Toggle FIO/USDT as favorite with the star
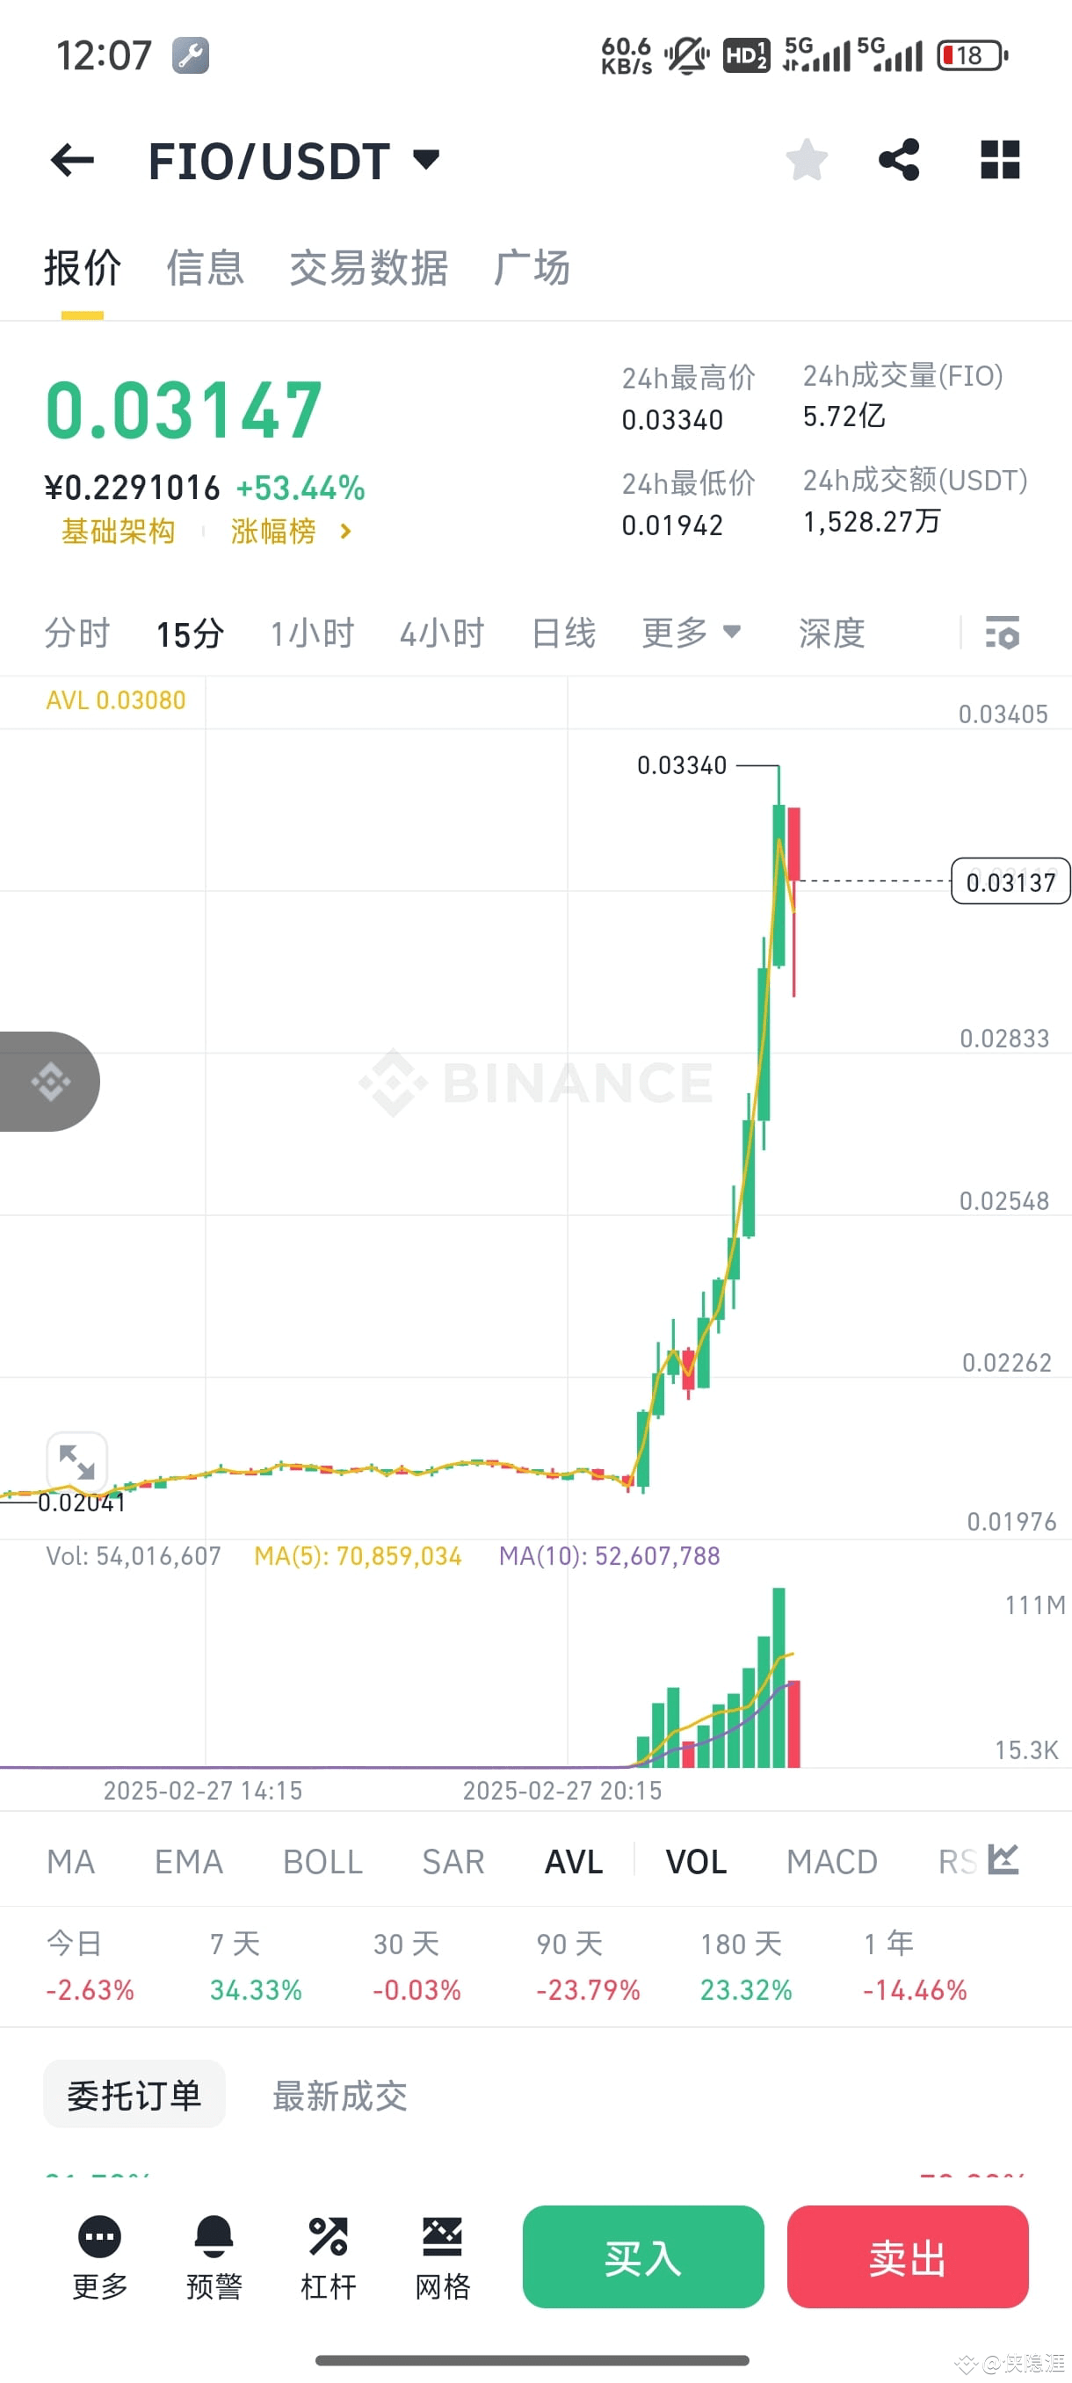This screenshot has width=1072, height=2383. (x=805, y=159)
